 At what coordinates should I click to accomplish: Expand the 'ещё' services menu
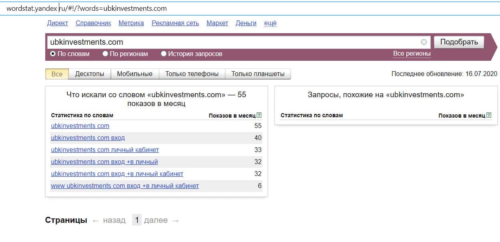[x=270, y=23]
